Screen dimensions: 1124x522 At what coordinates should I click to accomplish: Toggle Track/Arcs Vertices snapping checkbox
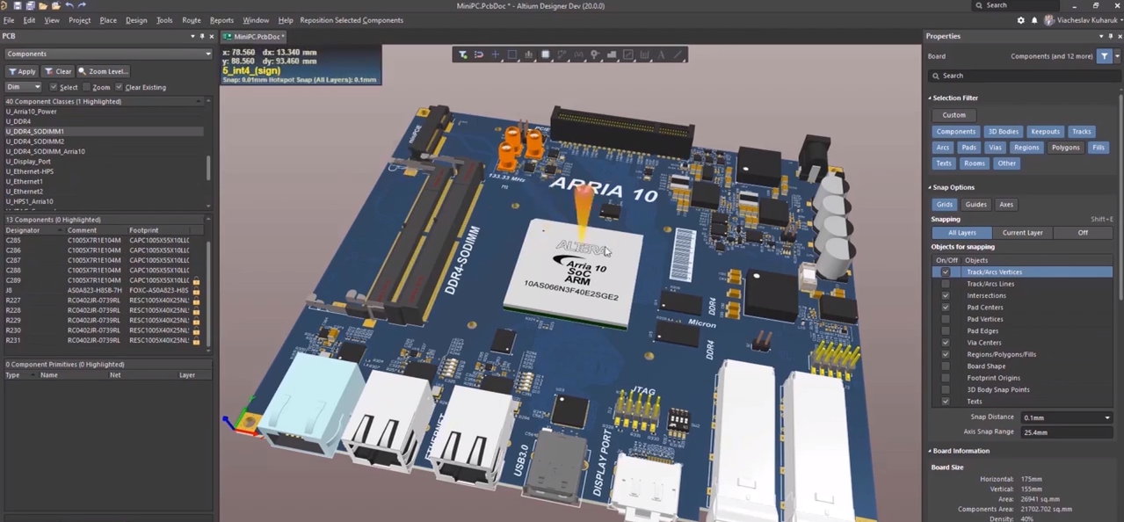pyautogui.click(x=946, y=272)
